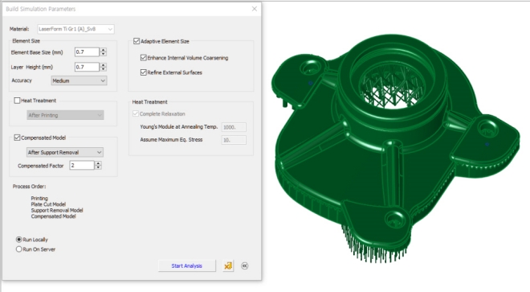Enable the Heat Treatment checkbox

(17, 101)
